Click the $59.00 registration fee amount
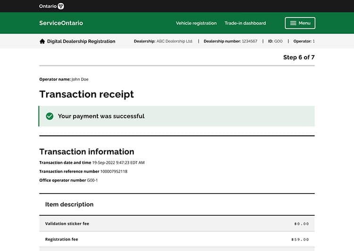 300,240
